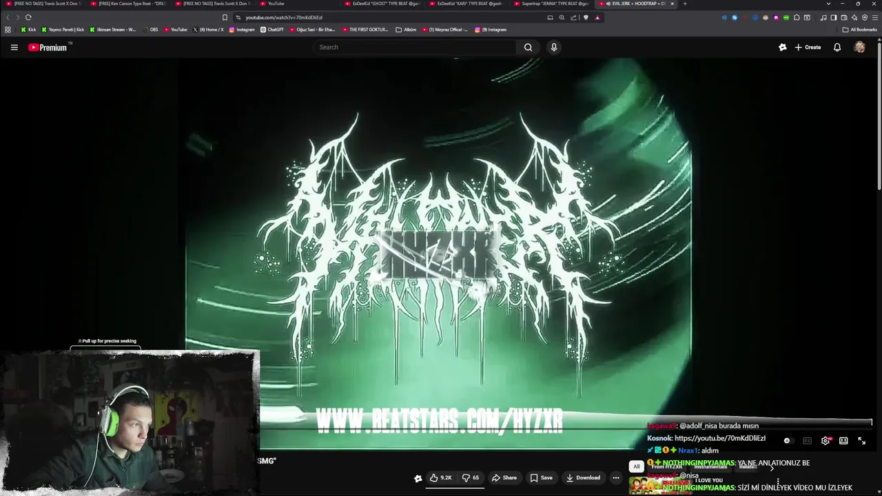This screenshot has height=496, width=882.
Task: Open the All Bookmarks folder
Action: coord(859,30)
